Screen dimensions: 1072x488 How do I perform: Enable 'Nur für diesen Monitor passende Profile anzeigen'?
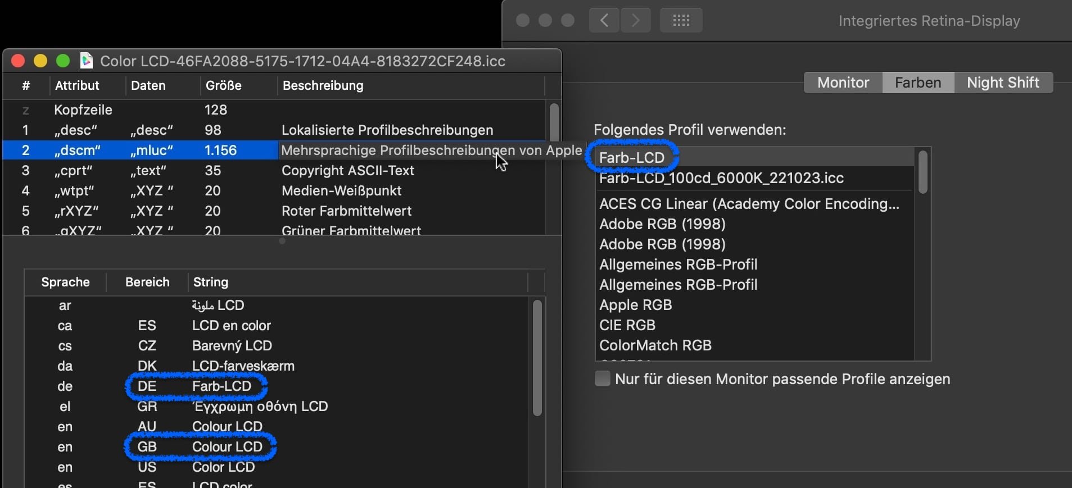[x=603, y=378]
